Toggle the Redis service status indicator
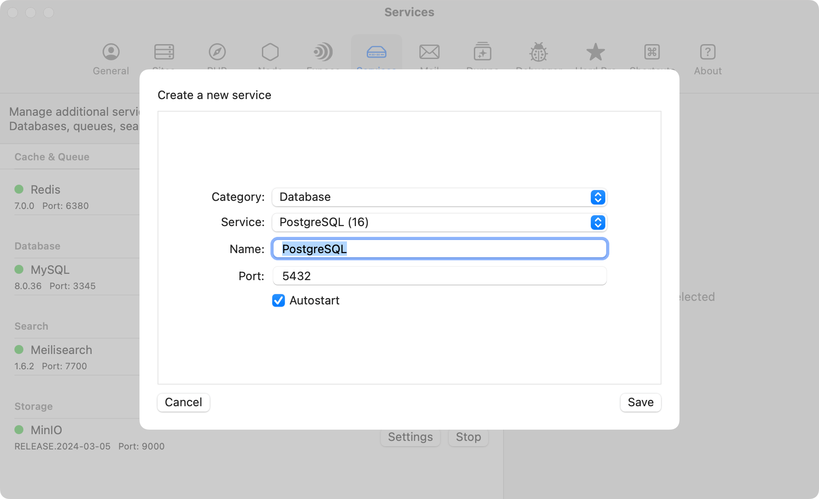 (20, 190)
